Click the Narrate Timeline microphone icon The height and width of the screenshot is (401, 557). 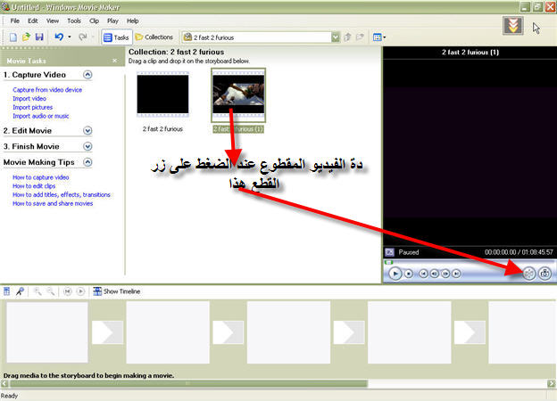coord(20,291)
